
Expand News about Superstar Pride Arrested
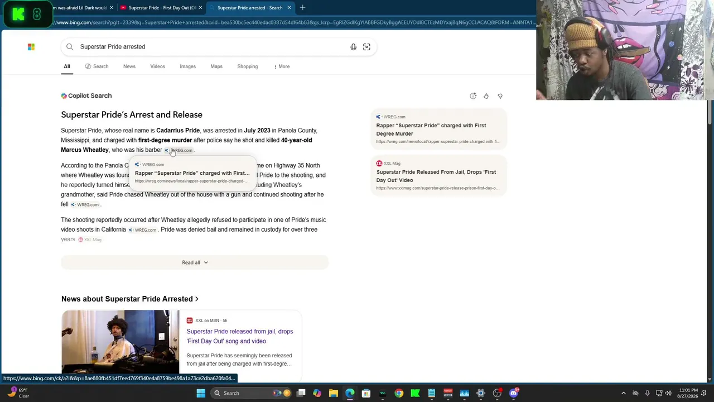(x=130, y=299)
